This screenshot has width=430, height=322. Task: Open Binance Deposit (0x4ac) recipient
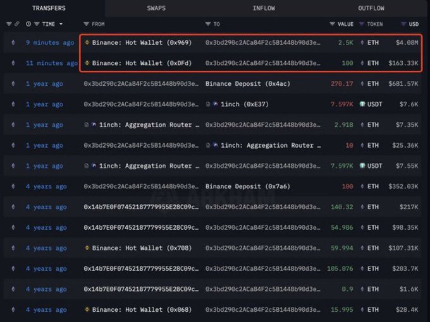(248, 83)
